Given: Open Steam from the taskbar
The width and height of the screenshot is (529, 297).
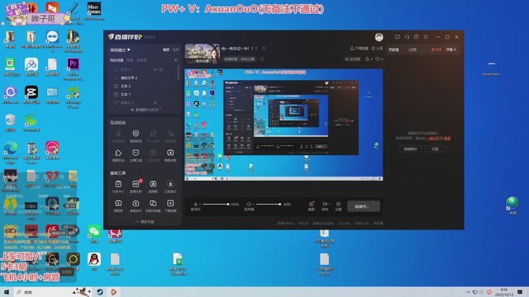Looking at the screenshot, I should [100, 292].
